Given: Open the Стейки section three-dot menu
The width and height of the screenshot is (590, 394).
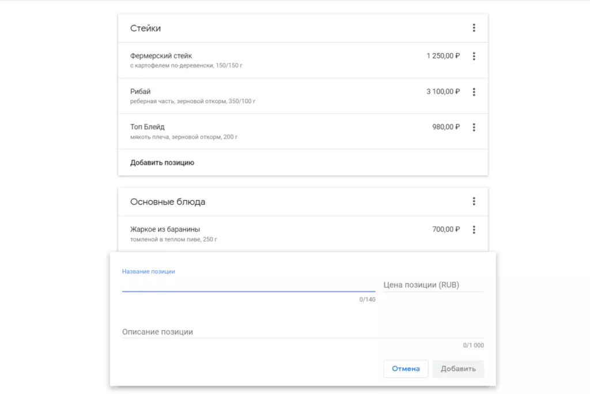Looking at the screenshot, I should 474,28.
